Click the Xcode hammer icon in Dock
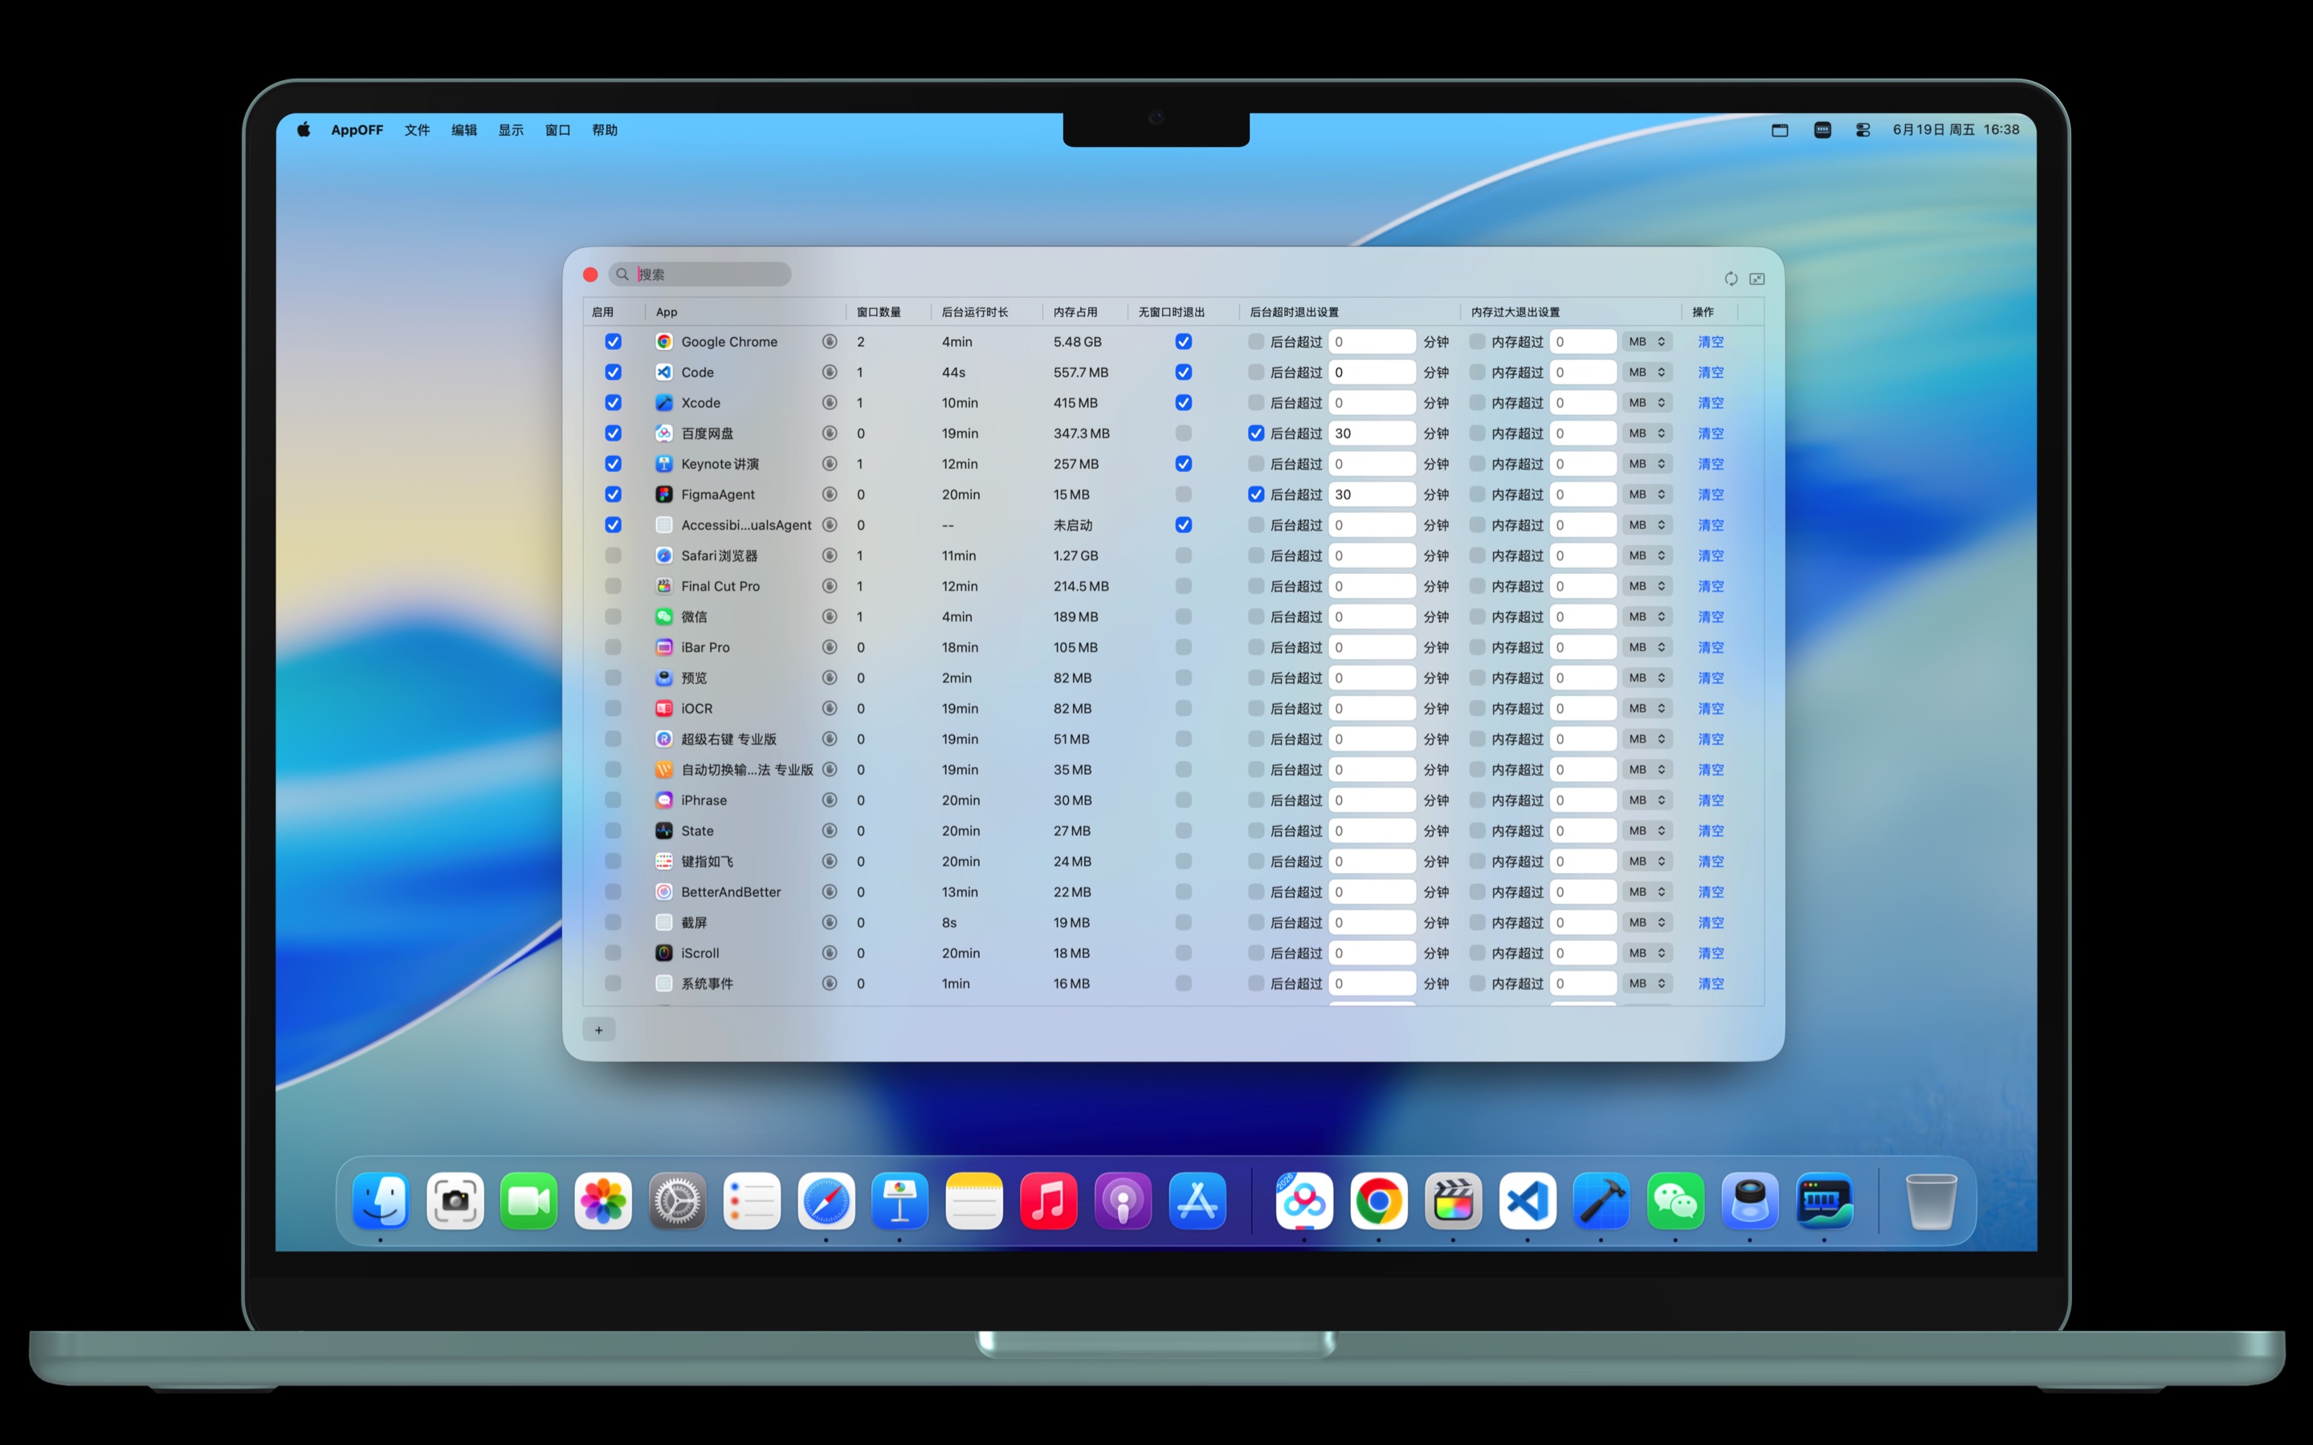2313x1445 pixels. tap(1601, 1201)
